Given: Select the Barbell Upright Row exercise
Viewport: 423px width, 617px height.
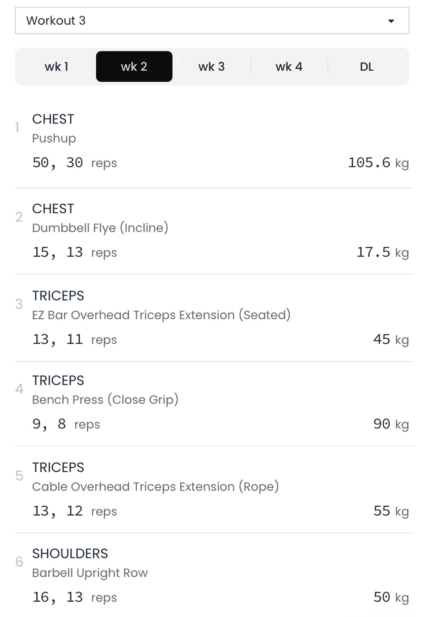Looking at the screenshot, I should [90, 573].
